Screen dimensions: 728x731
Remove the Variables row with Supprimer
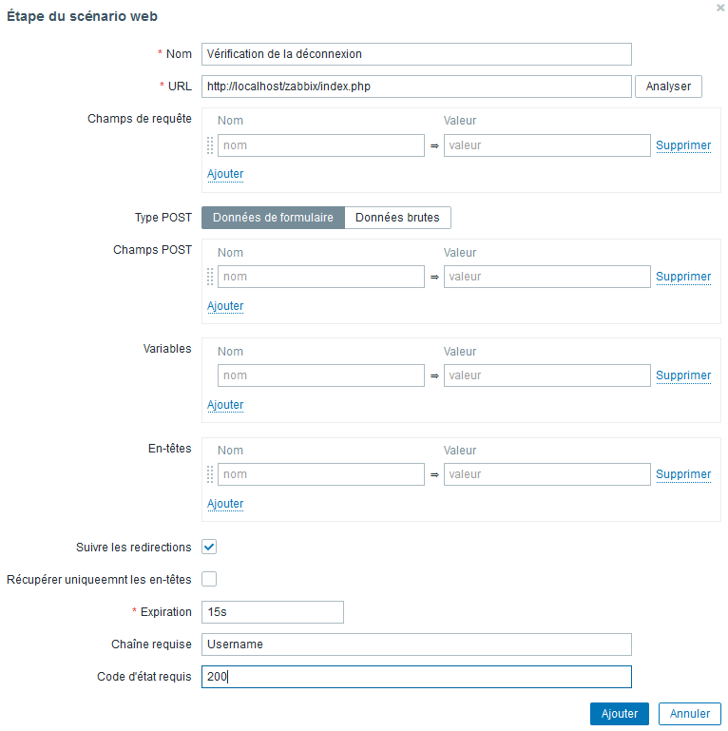tap(683, 375)
